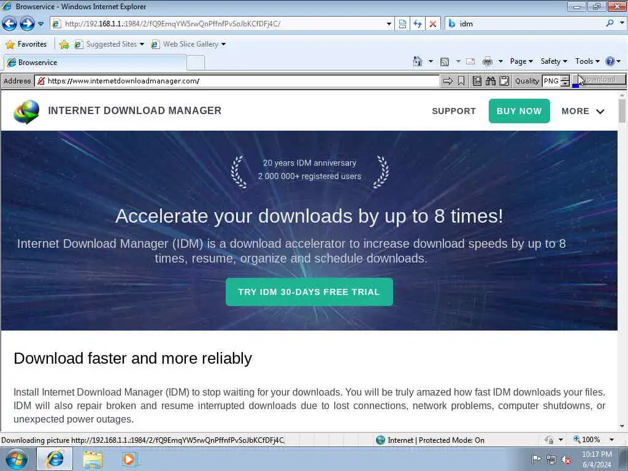
Task: Click the Action Center flag tray icon
Action: (x=536, y=459)
